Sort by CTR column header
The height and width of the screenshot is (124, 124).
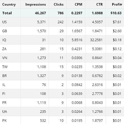[99, 4]
